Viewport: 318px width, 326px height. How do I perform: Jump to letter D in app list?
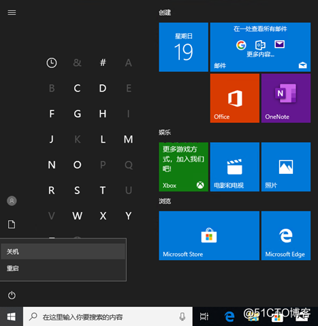click(x=103, y=88)
